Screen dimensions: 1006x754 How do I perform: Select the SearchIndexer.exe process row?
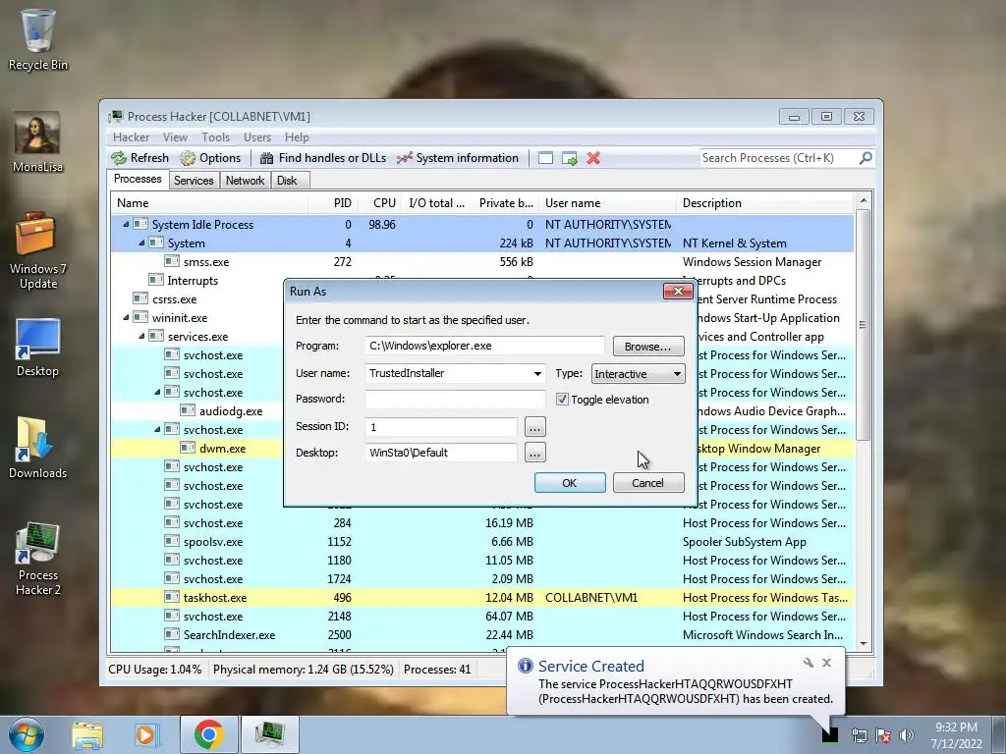pyautogui.click(x=482, y=635)
